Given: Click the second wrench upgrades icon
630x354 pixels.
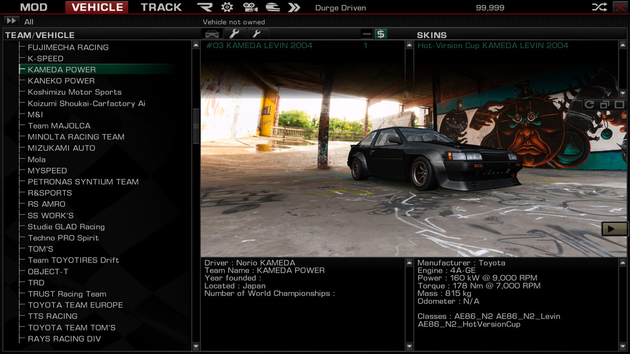Looking at the screenshot, I should [x=257, y=33].
